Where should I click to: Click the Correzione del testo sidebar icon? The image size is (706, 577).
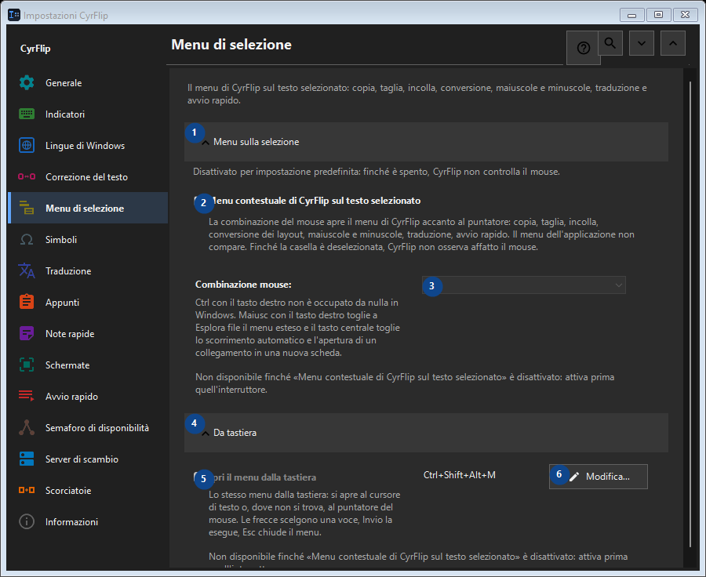[27, 177]
